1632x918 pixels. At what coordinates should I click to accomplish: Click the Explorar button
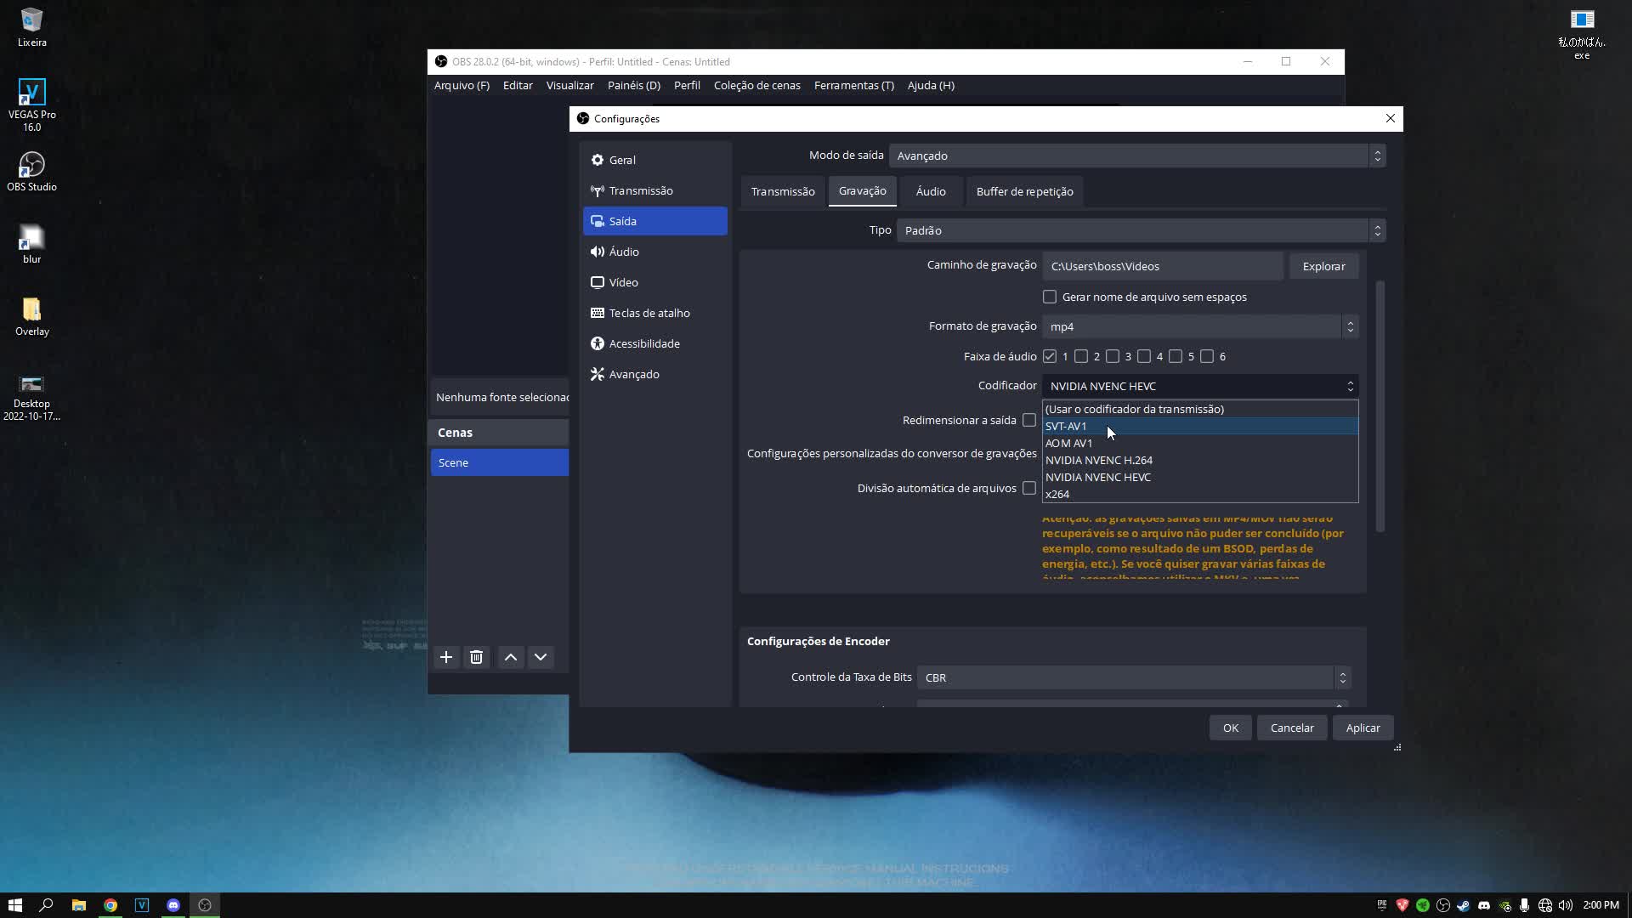tap(1323, 266)
